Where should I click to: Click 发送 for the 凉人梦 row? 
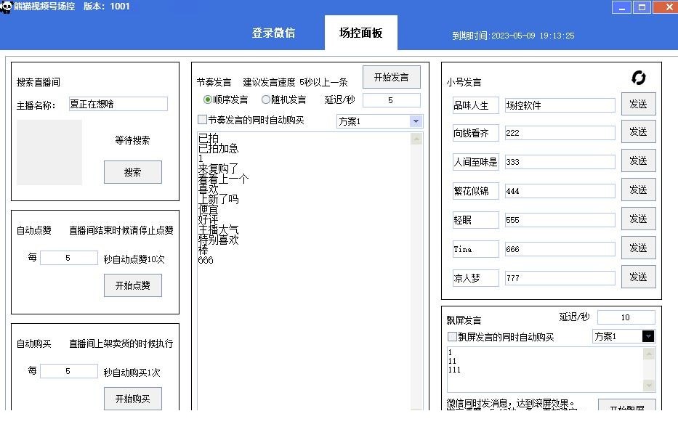(x=638, y=276)
